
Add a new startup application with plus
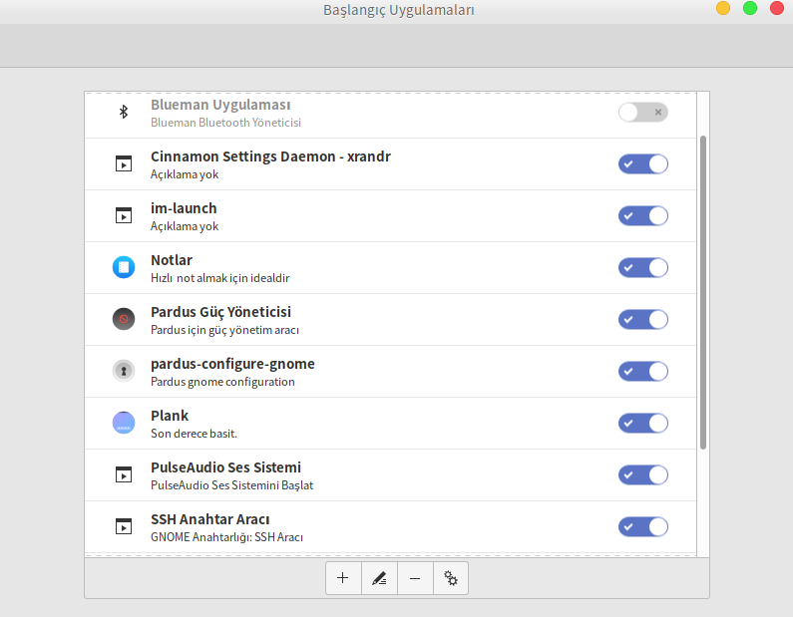(x=343, y=578)
